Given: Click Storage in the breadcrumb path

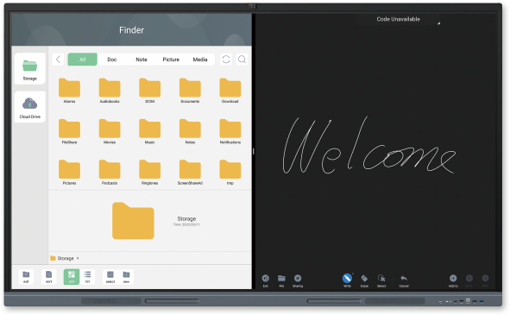Looking at the screenshot, I should tap(66, 258).
